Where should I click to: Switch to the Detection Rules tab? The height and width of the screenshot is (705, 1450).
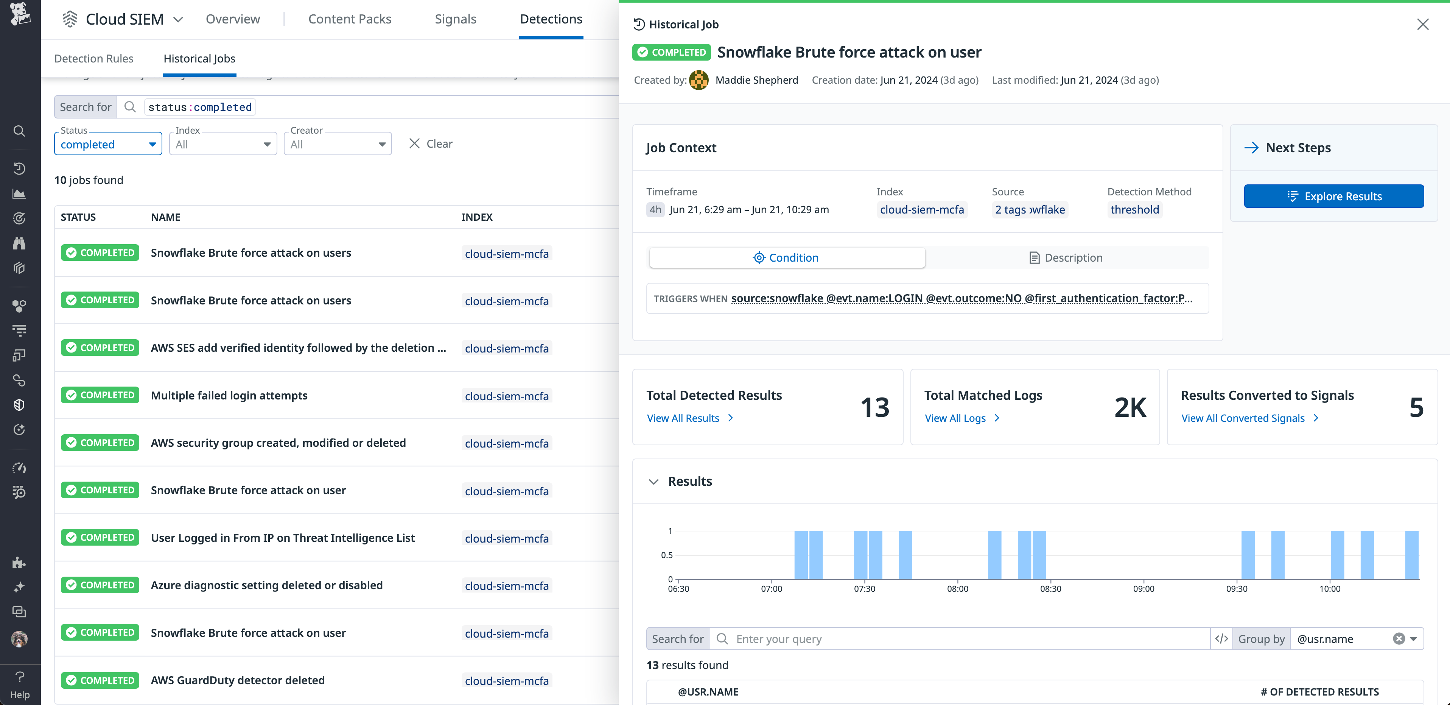click(94, 59)
